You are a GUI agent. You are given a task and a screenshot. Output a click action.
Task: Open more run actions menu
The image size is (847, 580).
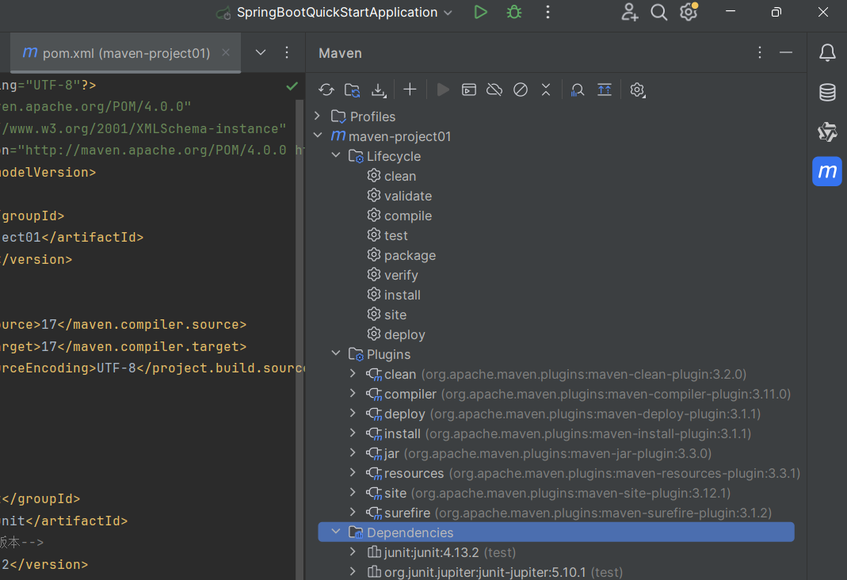[547, 12]
